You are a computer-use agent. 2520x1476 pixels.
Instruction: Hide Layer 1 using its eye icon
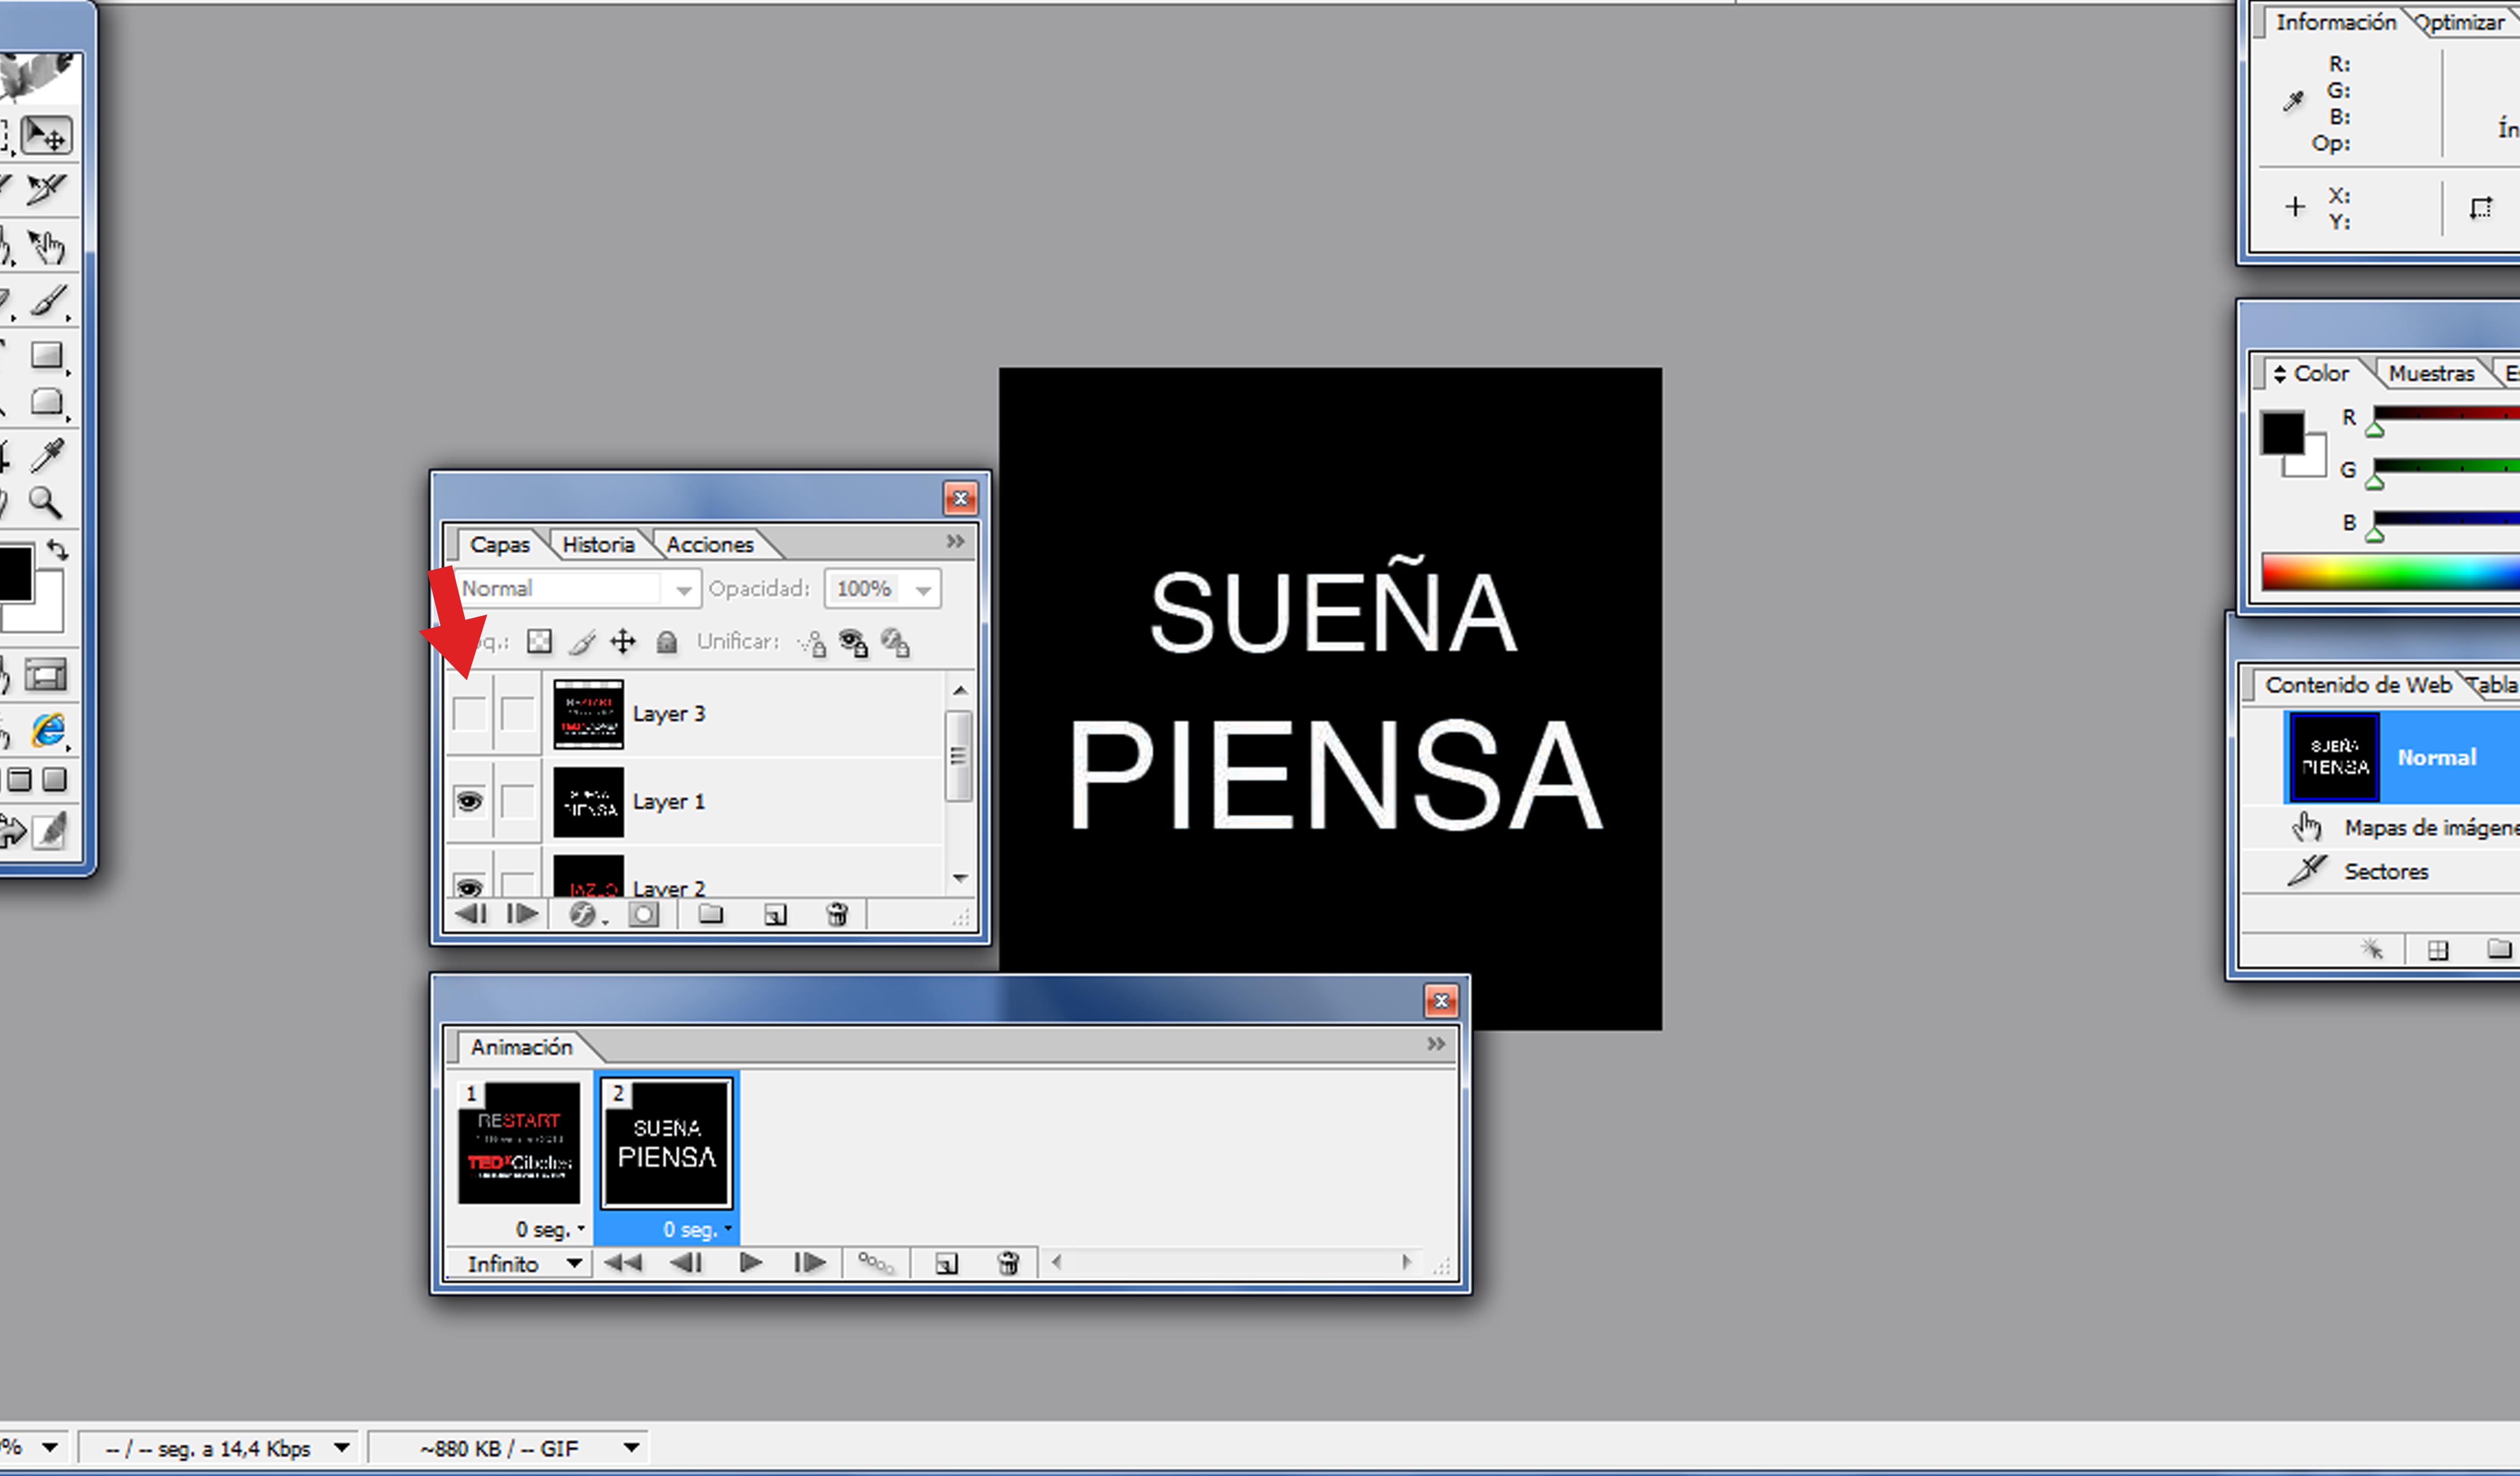pyautogui.click(x=469, y=801)
